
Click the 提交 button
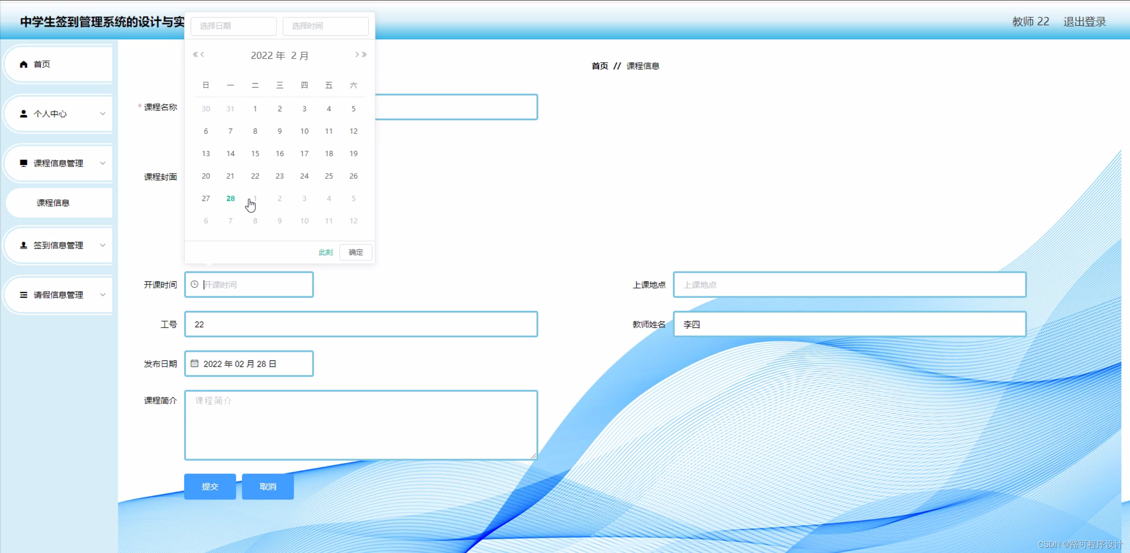pos(210,486)
